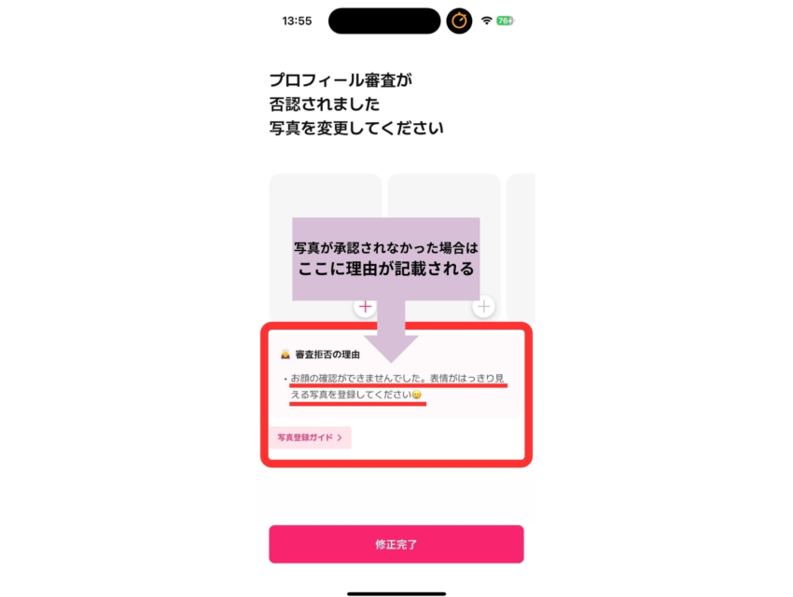
Task: Tap the お顔の確認ができませんでした rejection text
Action: (x=397, y=386)
